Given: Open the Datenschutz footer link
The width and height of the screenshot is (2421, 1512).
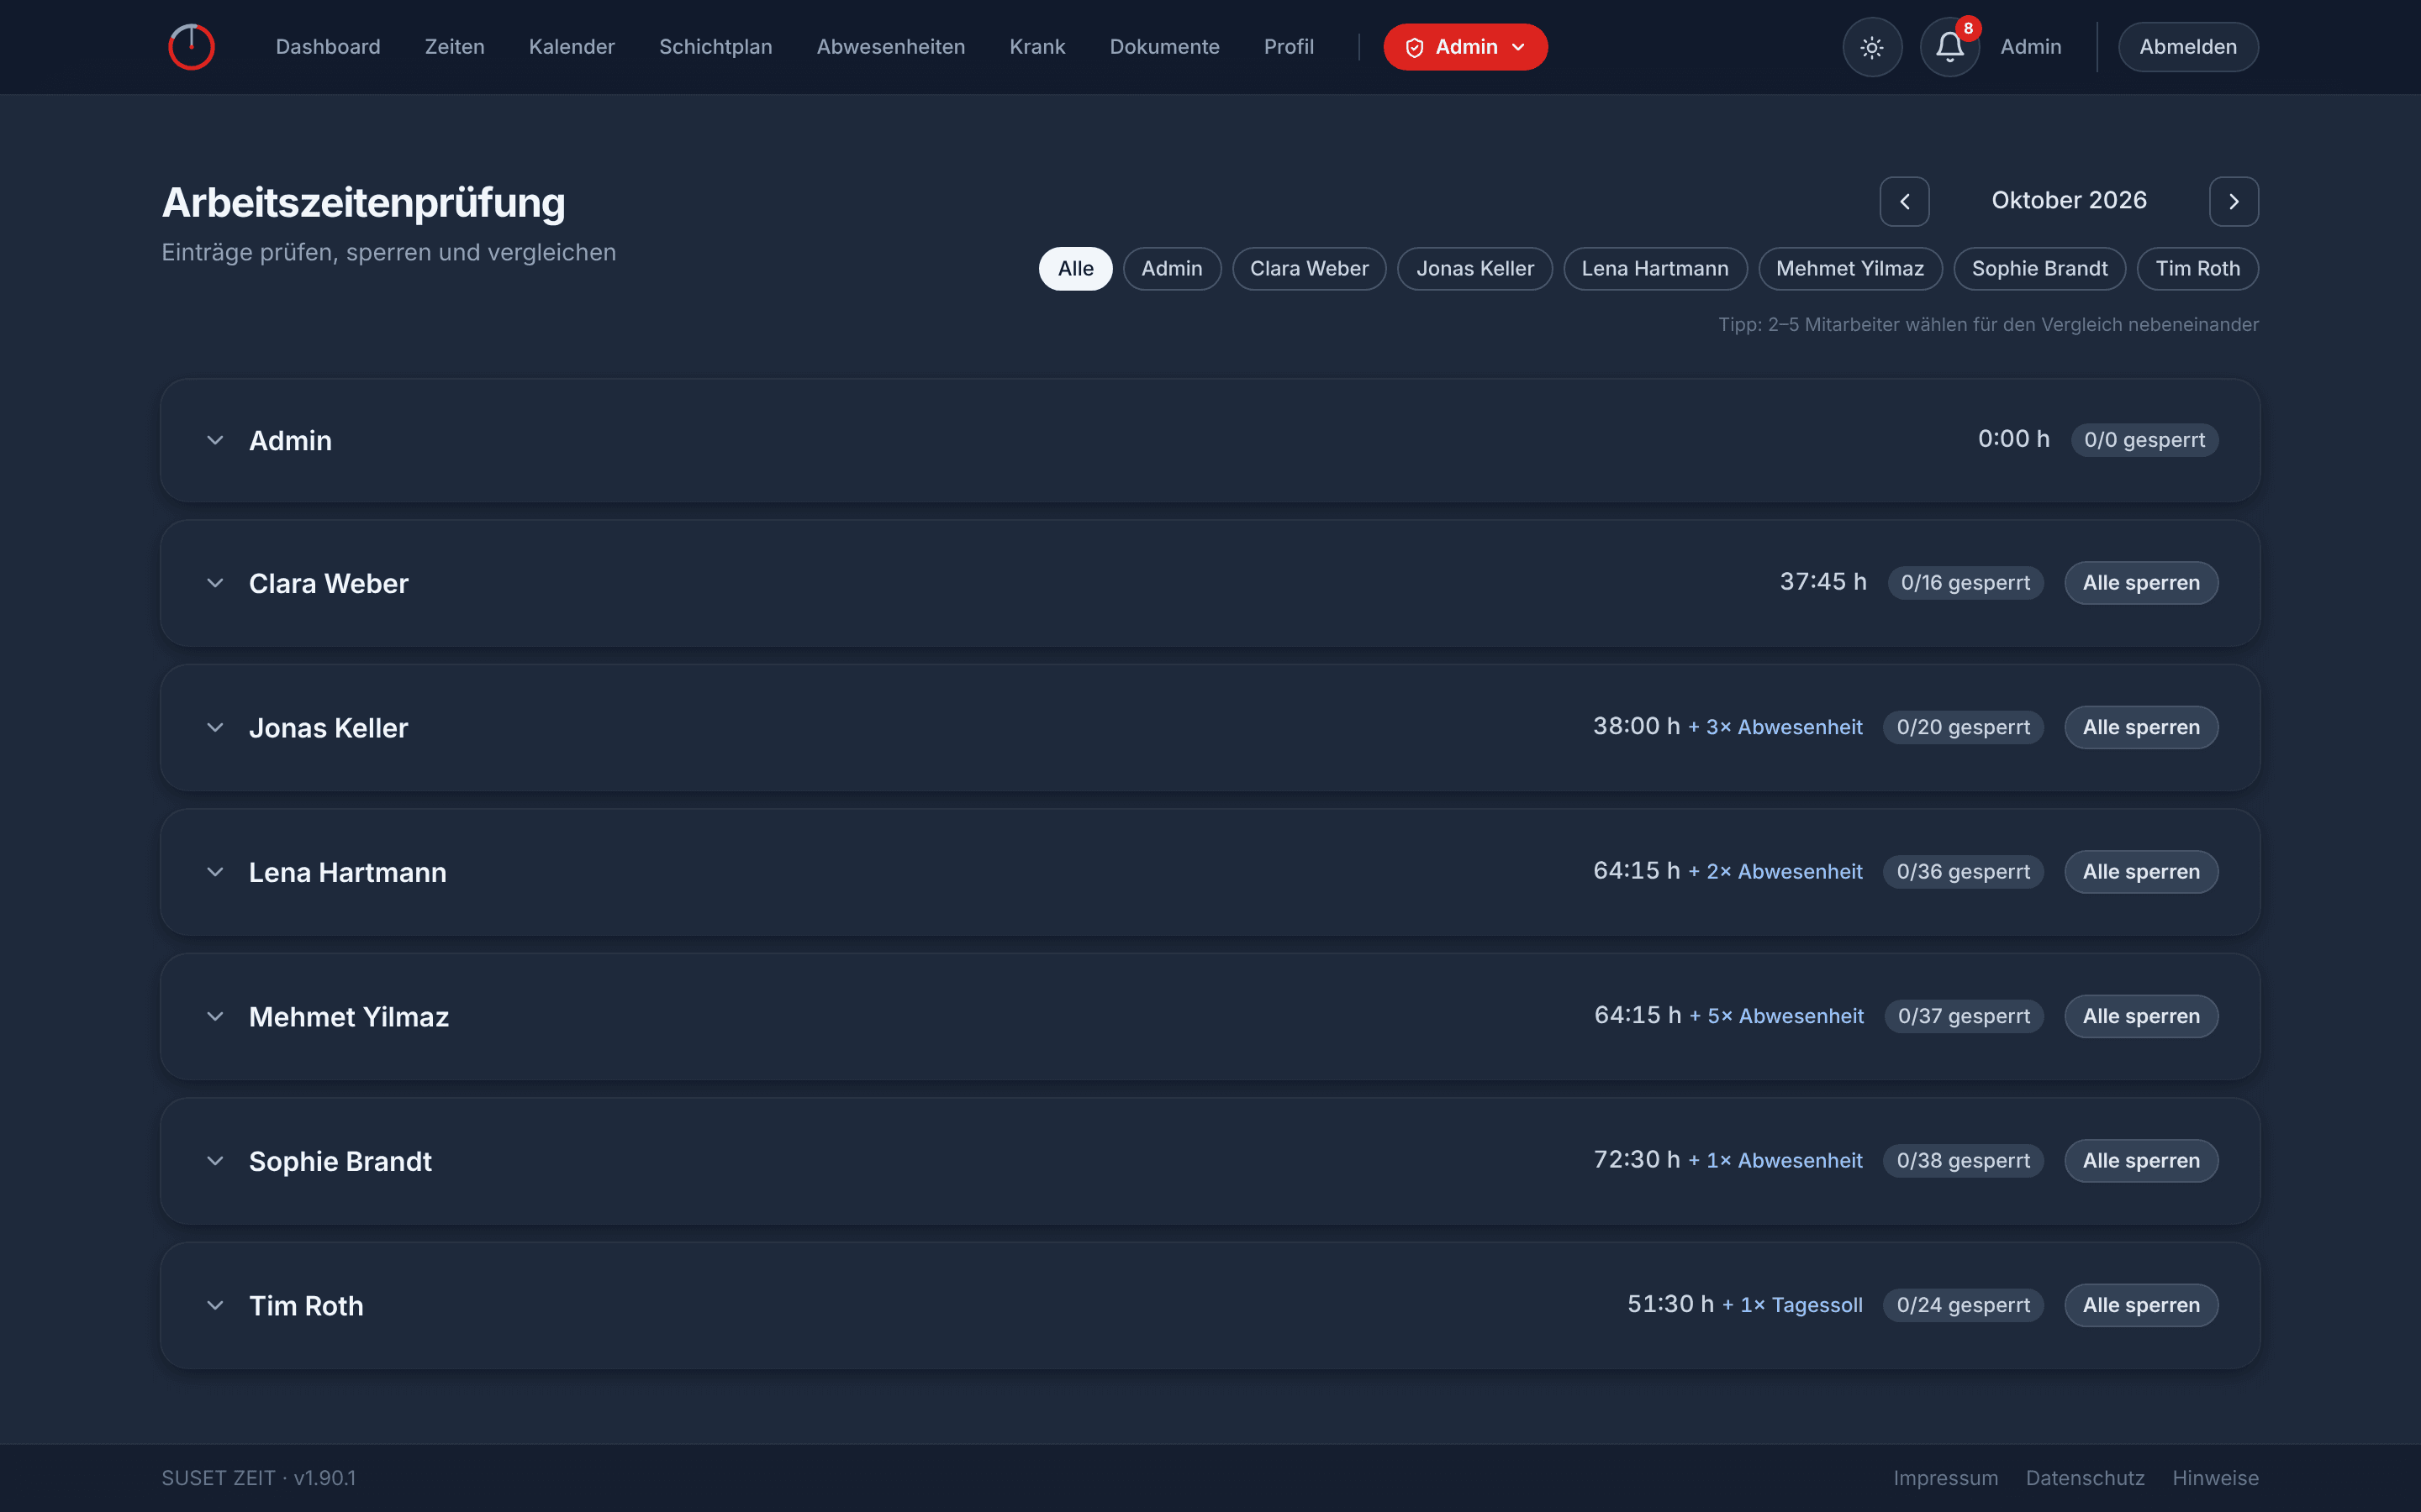Looking at the screenshot, I should tap(2085, 1478).
